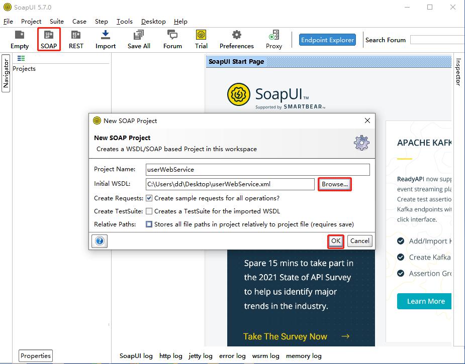Image resolution: width=465 pixels, height=364 pixels.
Task: Click the survey arrow icon
Action: click(345, 336)
